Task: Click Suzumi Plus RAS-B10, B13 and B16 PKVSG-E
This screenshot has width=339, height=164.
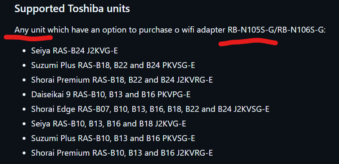Action: [113, 138]
